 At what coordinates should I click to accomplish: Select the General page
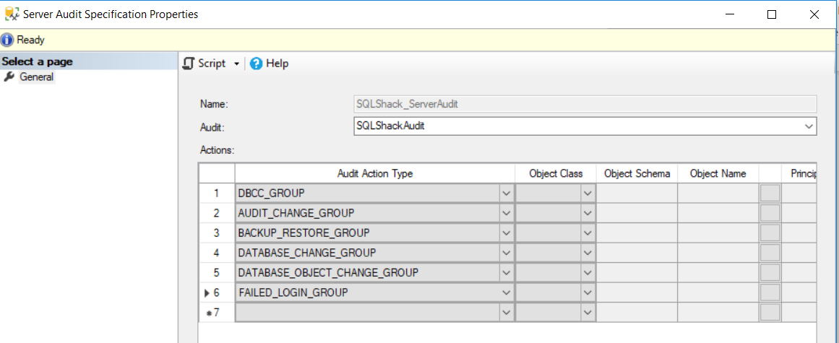(36, 77)
